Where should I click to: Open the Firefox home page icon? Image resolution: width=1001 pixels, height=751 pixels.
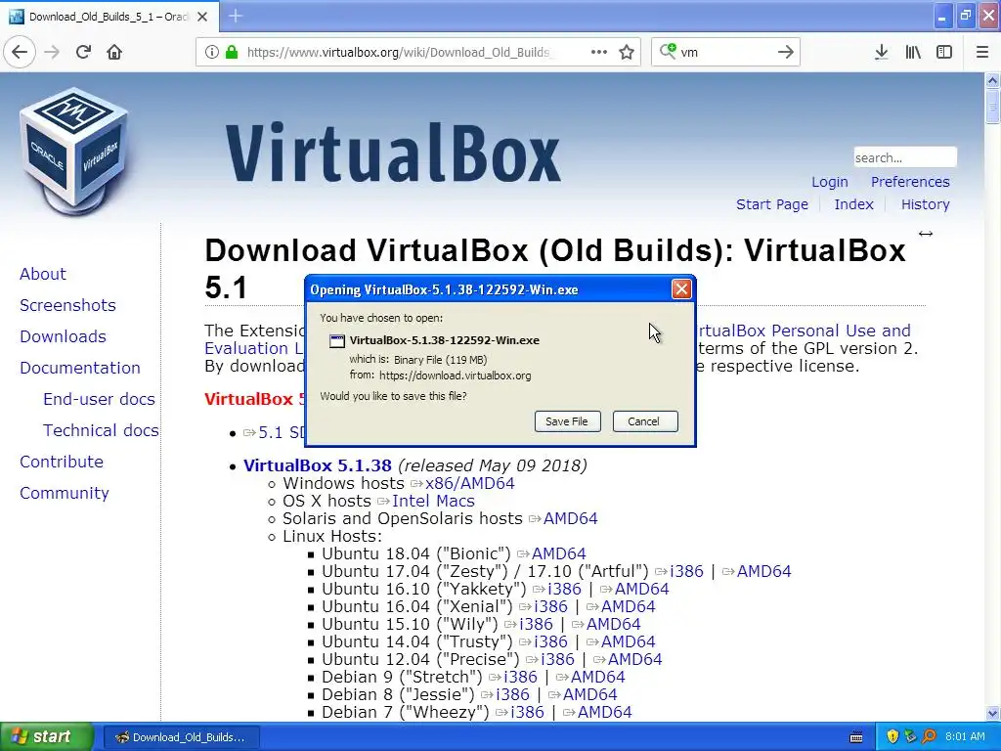(x=114, y=52)
